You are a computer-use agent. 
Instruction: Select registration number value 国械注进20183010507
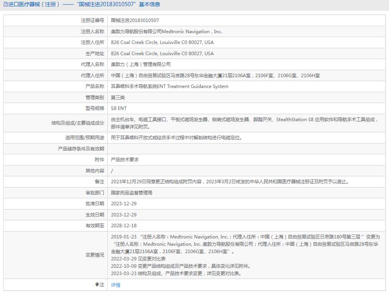[x=135, y=20]
